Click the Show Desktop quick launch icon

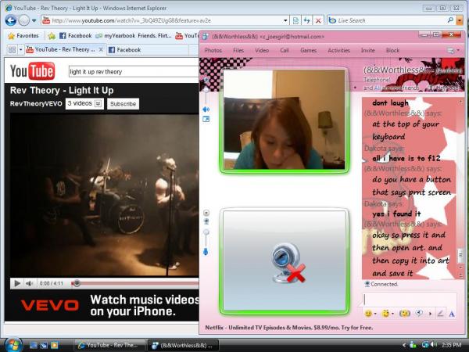34,345
